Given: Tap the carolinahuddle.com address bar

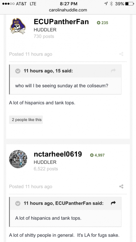Looking at the screenshot, I should (x=68, y=10).
